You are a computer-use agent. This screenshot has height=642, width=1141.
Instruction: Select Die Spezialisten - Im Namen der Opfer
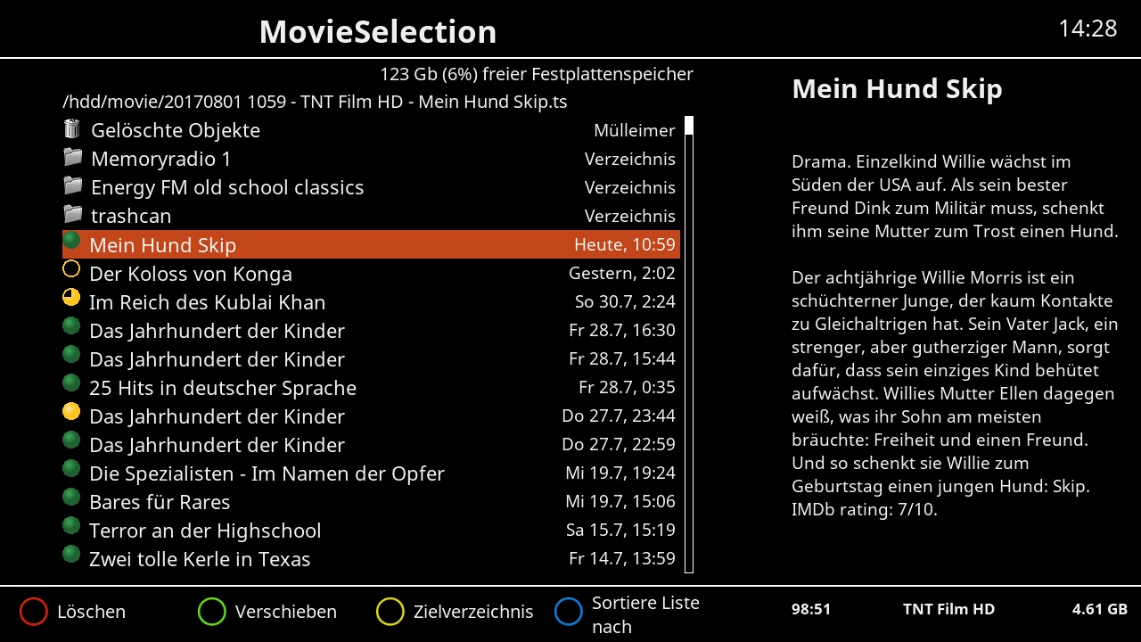pos(267,473)
